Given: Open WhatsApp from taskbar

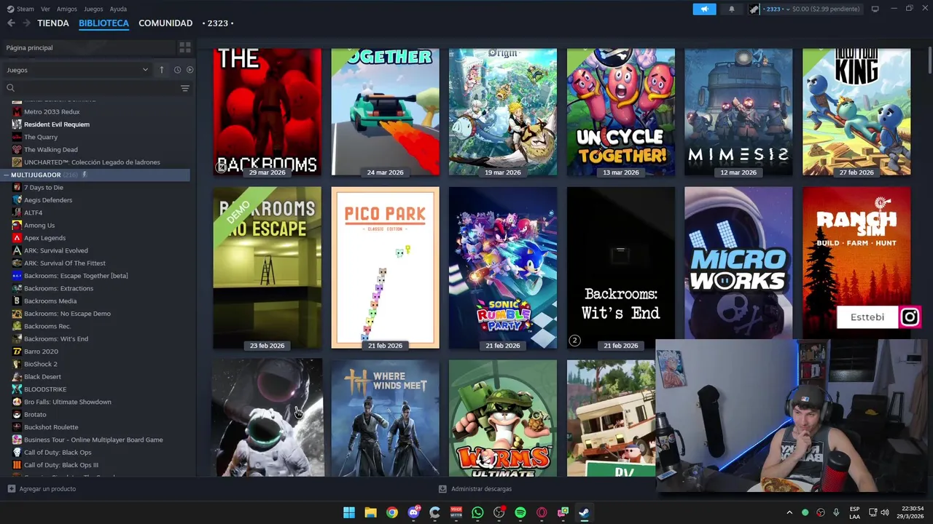Looking at the screenshot, I should pos(477,512).
